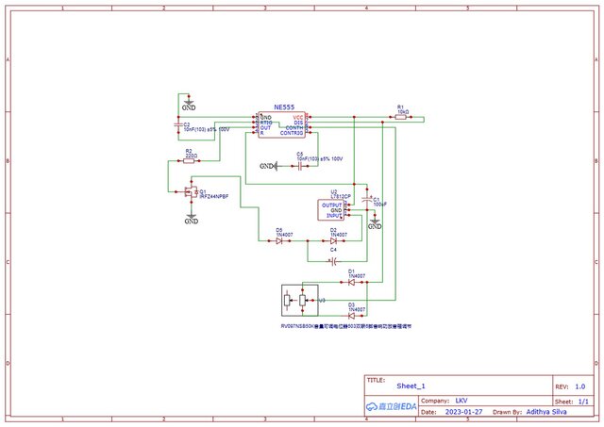Click the C2 capacitor symbol
Image resolution: width=604 pixels, height=427 pixels.
click(178, 124)
